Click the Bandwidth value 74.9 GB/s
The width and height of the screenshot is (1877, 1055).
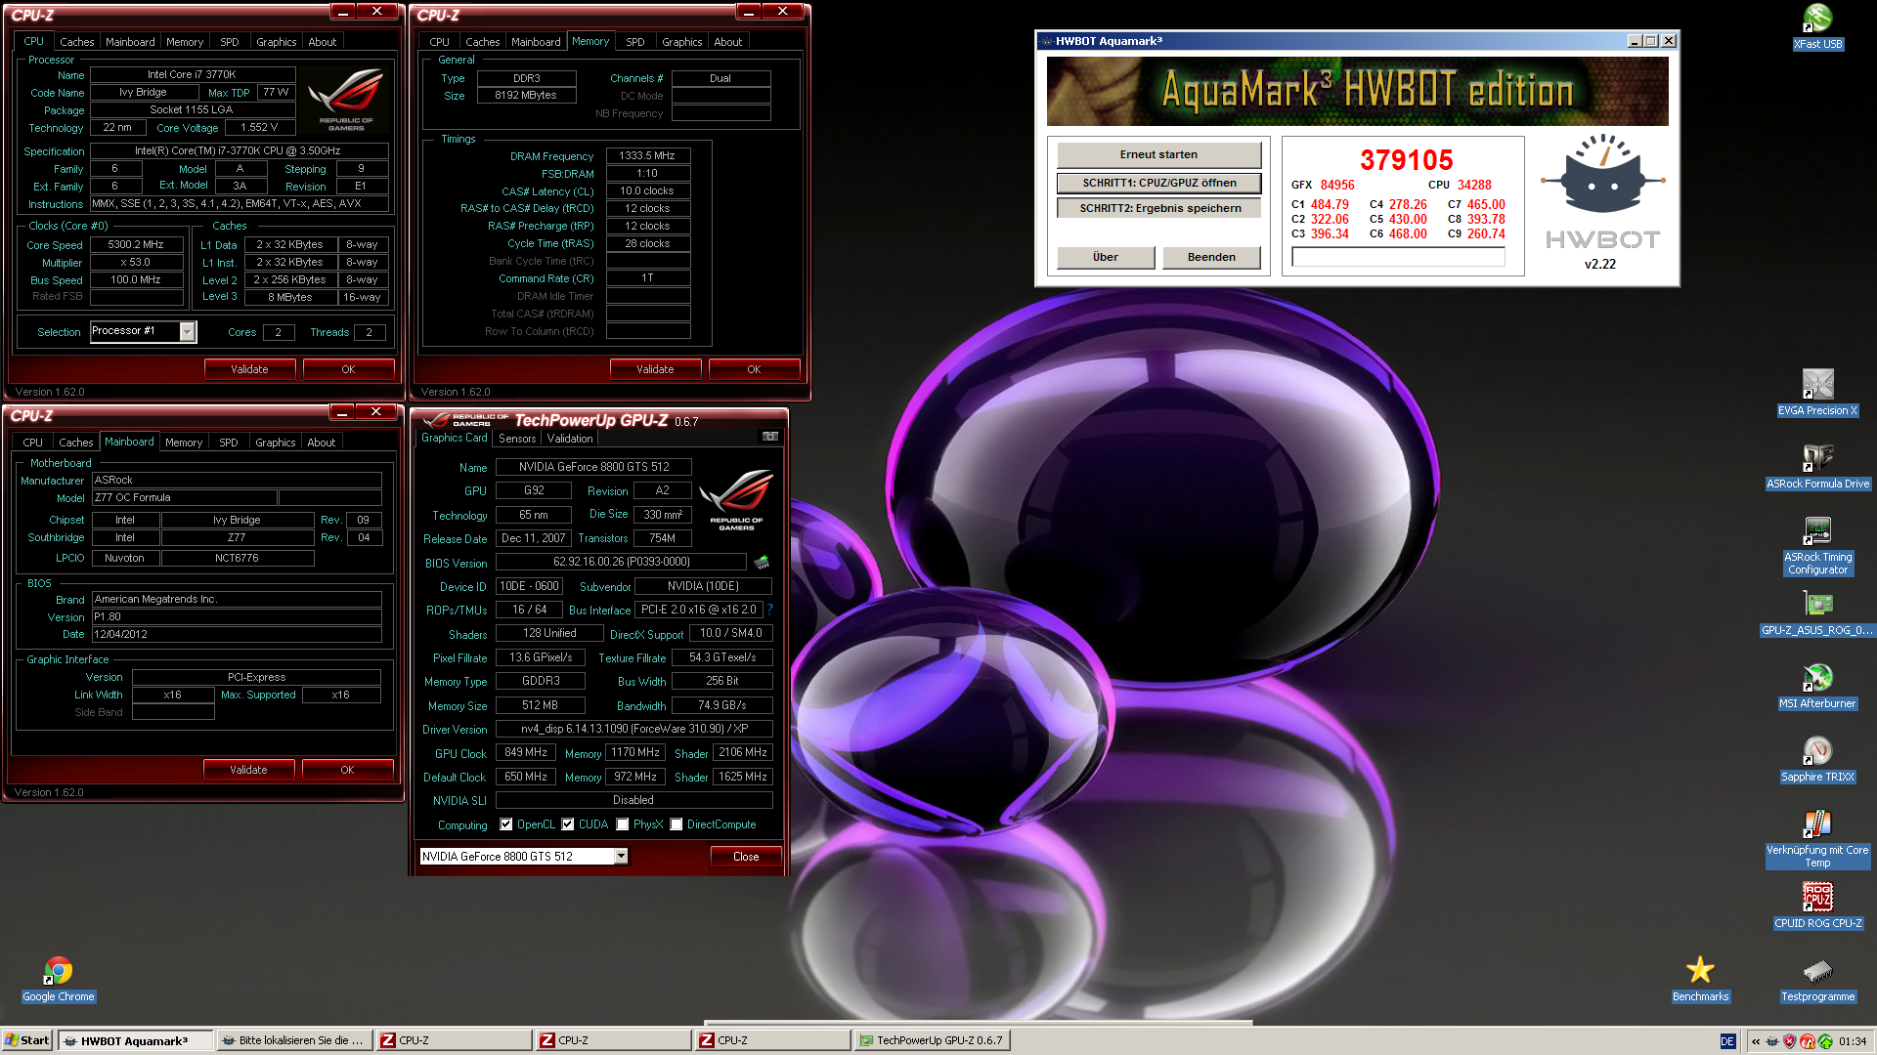722,705
